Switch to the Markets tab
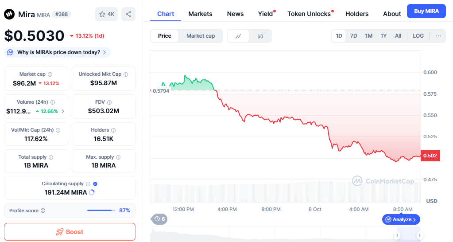 200,14
